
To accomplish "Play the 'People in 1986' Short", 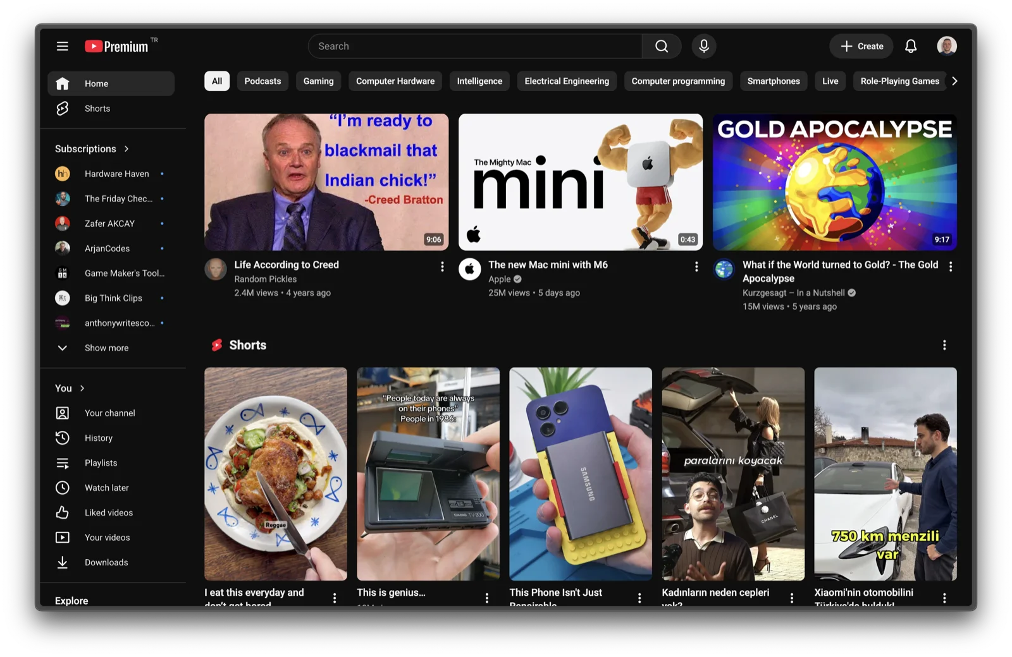I will tap(428, 474).
